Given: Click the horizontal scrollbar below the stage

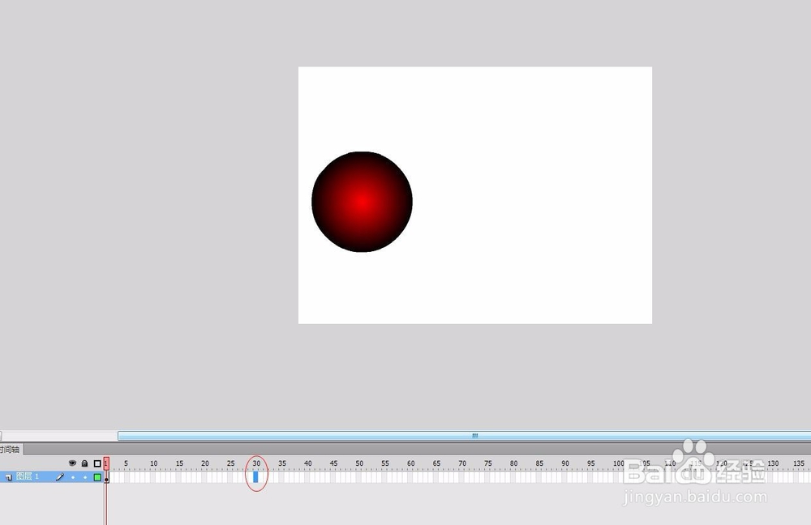Looking at the screenshot, I should tap(465, 436).
